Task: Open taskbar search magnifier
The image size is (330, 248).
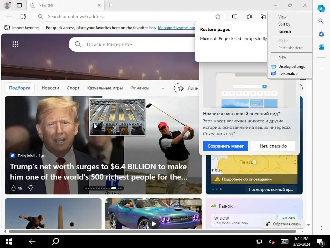Action: [55, 242]
